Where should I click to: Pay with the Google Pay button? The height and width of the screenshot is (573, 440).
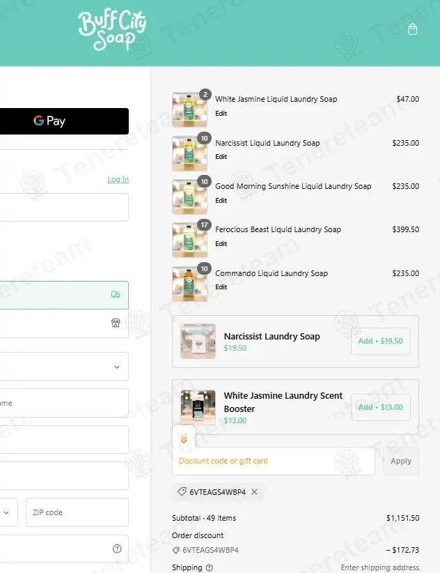click(x=64, y=121)
